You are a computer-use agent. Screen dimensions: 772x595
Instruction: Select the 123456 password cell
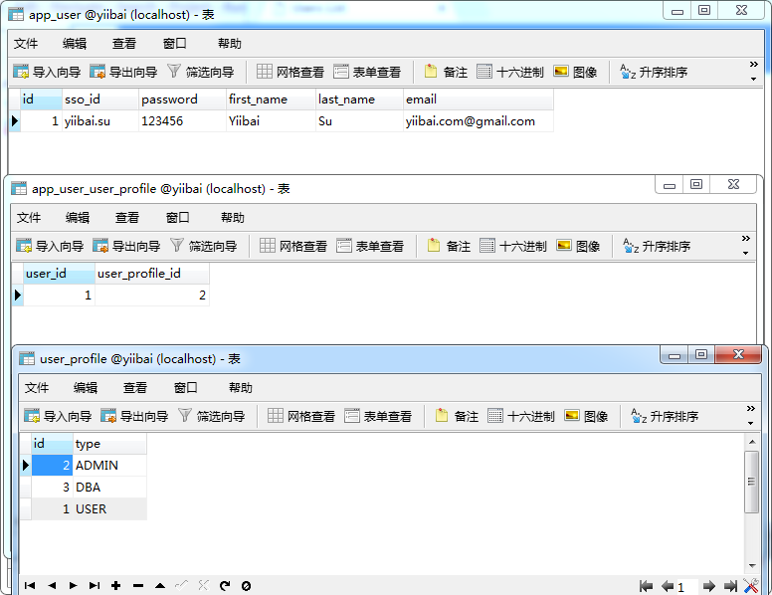pyautogui.click(x=182, y=121)
